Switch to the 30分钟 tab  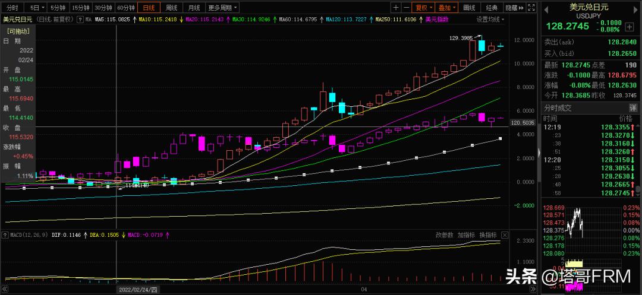(x=103, y=7)
